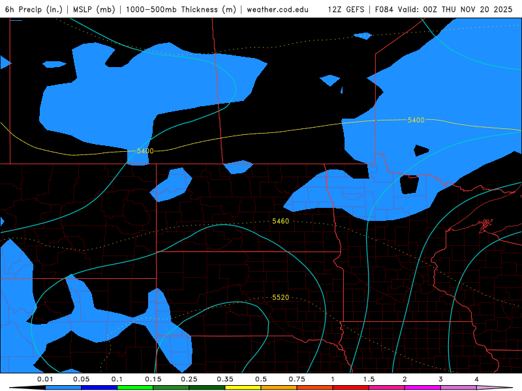The width and height of the screenshot is (522, 391).
Task: Click the "1000-500mb Thickness (m)" header label
Action: 181,9
